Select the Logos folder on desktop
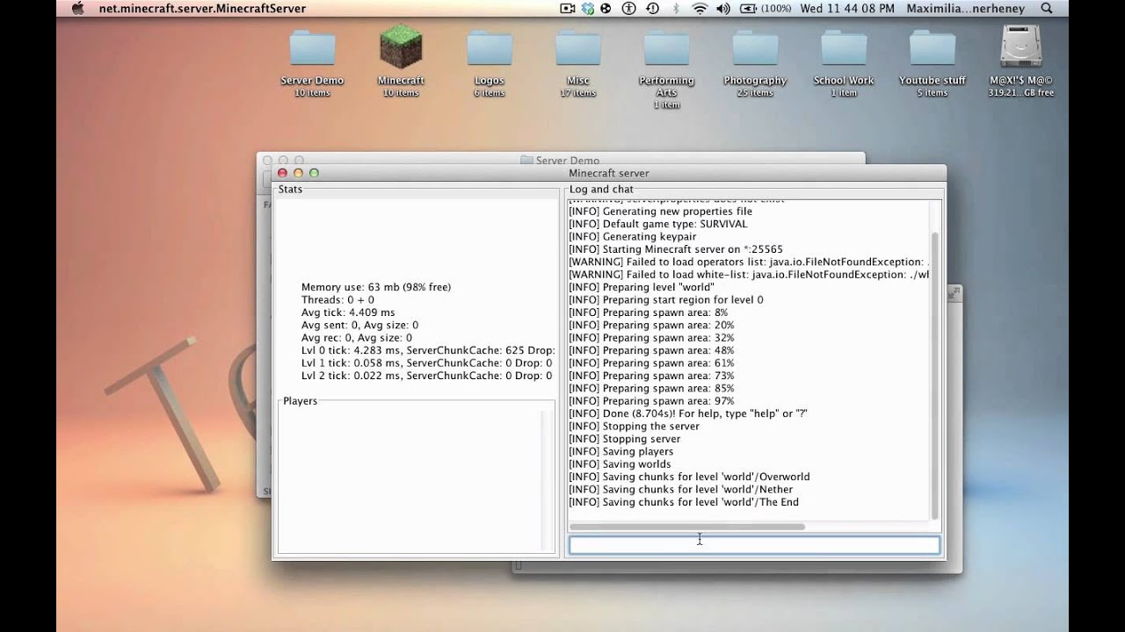Viewport: 1125px width, 632px height. (490, 48)
